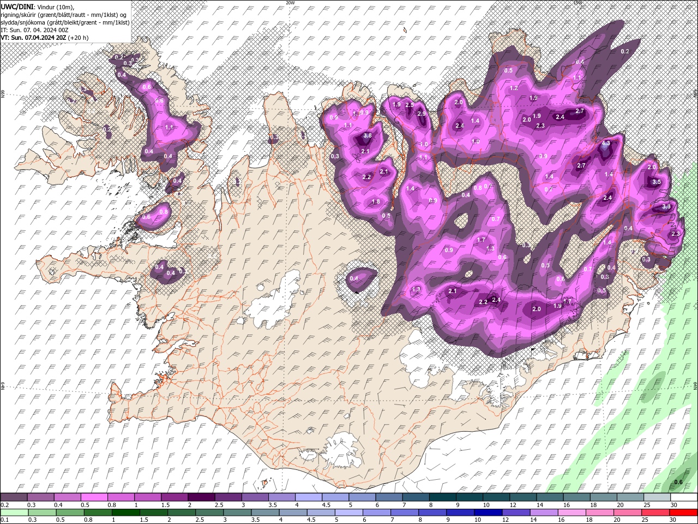Viewport: 698px width, 524px height.
Task: Click the 20W longitude label at top edge
Action: tap(290, 3)
